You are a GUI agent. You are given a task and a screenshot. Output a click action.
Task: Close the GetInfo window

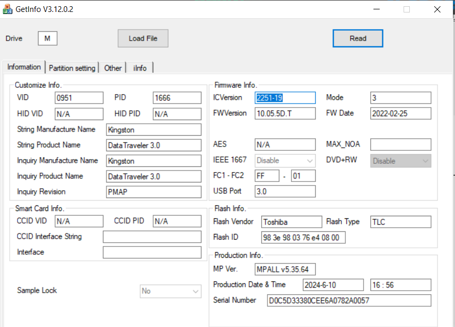(437, 9)
